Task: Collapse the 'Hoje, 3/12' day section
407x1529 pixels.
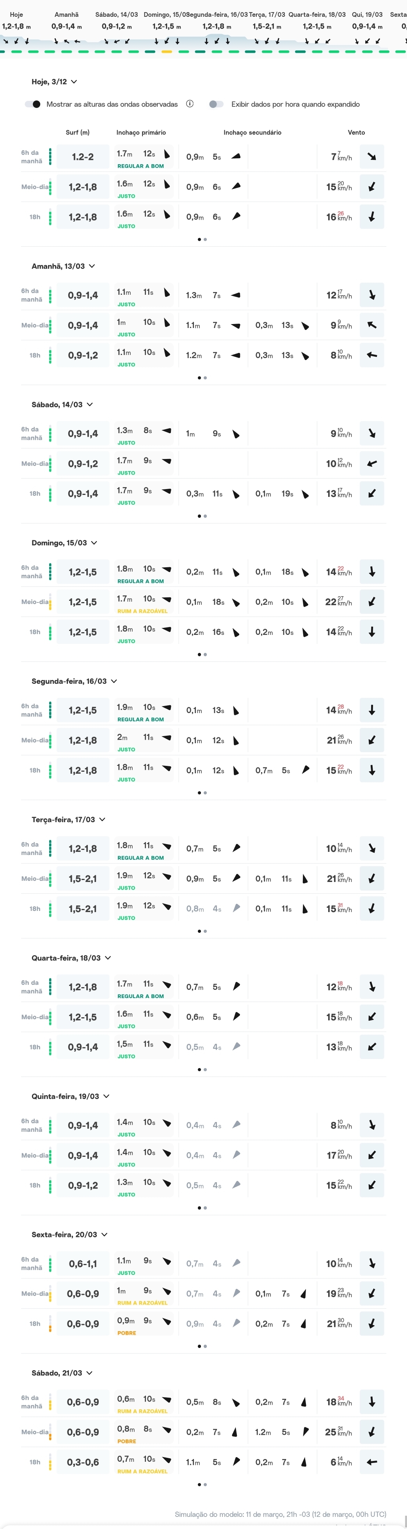Action: 74,82
